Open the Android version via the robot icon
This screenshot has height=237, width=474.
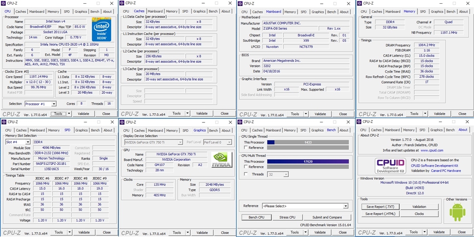pos(457,212)
